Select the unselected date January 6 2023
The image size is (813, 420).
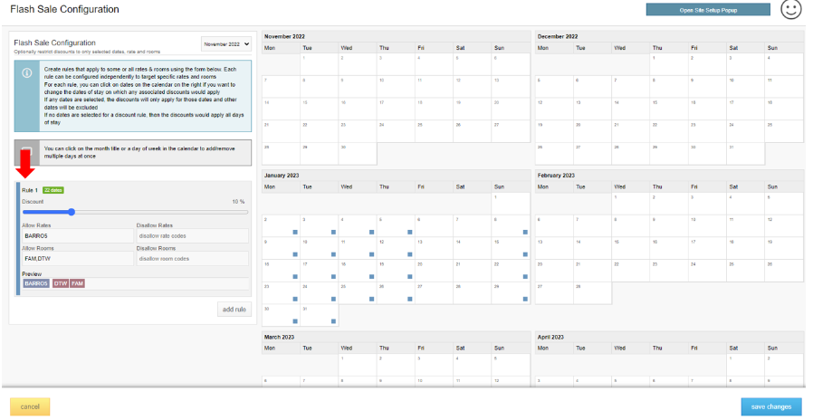434,225
